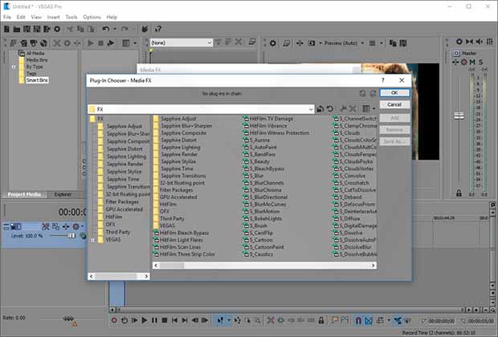
Task: Click the Save As button in Plug-In Chooser
Action: coord(394,141)
